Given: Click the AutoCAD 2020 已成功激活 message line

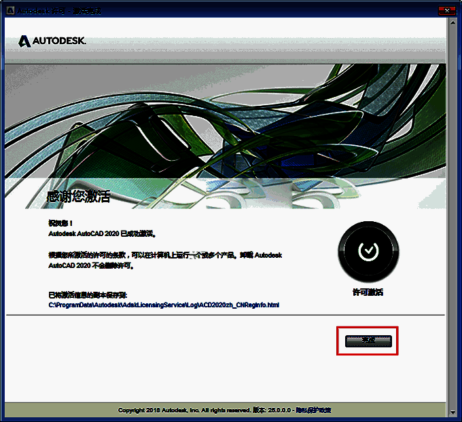Looking at the screenshot, I should 102,233.
